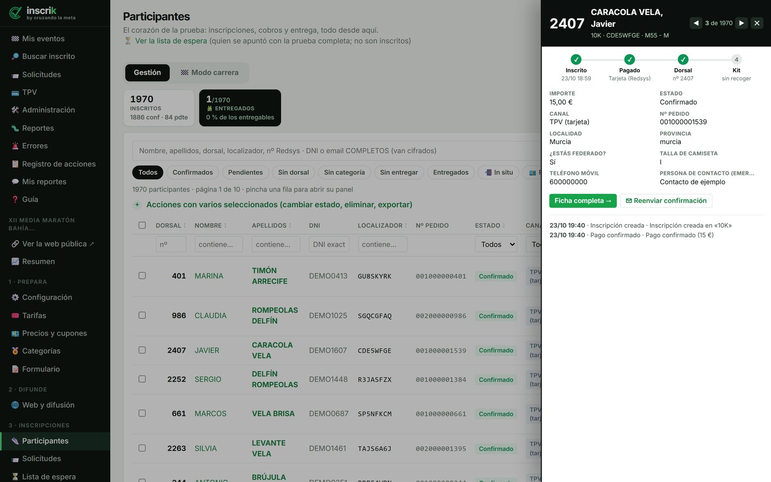Sort by the ESTADO column header
Screen dimensions: 771x482
click(x=490, y=225)
